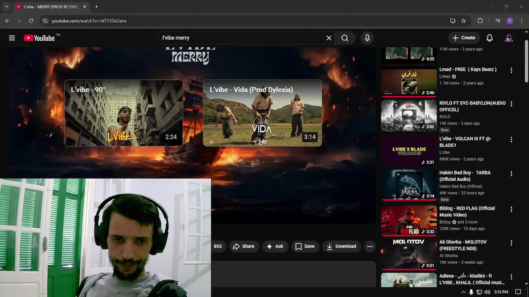Open menu for Hakim Bad Boy 7ARBA video
Image resolution: width=529 pixels, height=297 pixels.
[511, 174]
